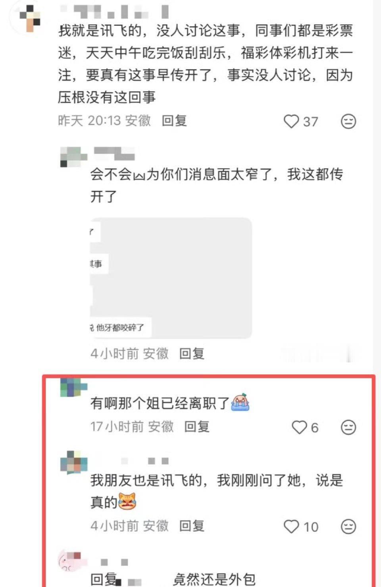The width and height of the screenshot is (381, 587).
Task: Reply to the image comment from 4小时前
Action: [192, 353]
